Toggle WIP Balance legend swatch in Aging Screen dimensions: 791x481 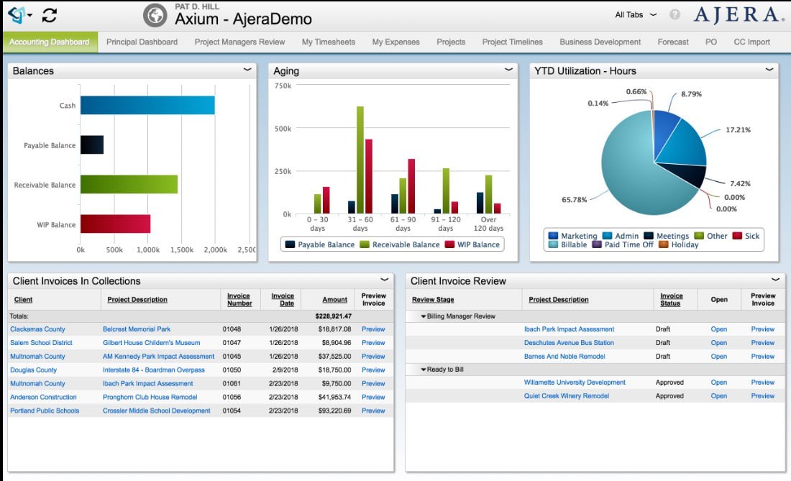tap(449, 244)
